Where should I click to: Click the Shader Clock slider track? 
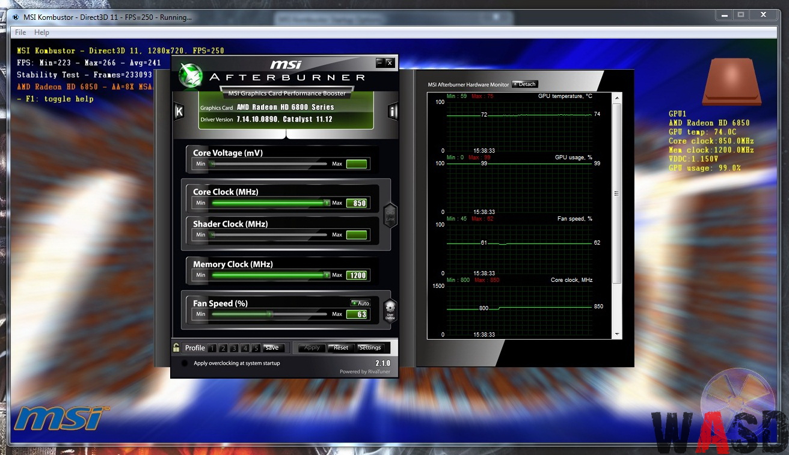tap(268, 234)
